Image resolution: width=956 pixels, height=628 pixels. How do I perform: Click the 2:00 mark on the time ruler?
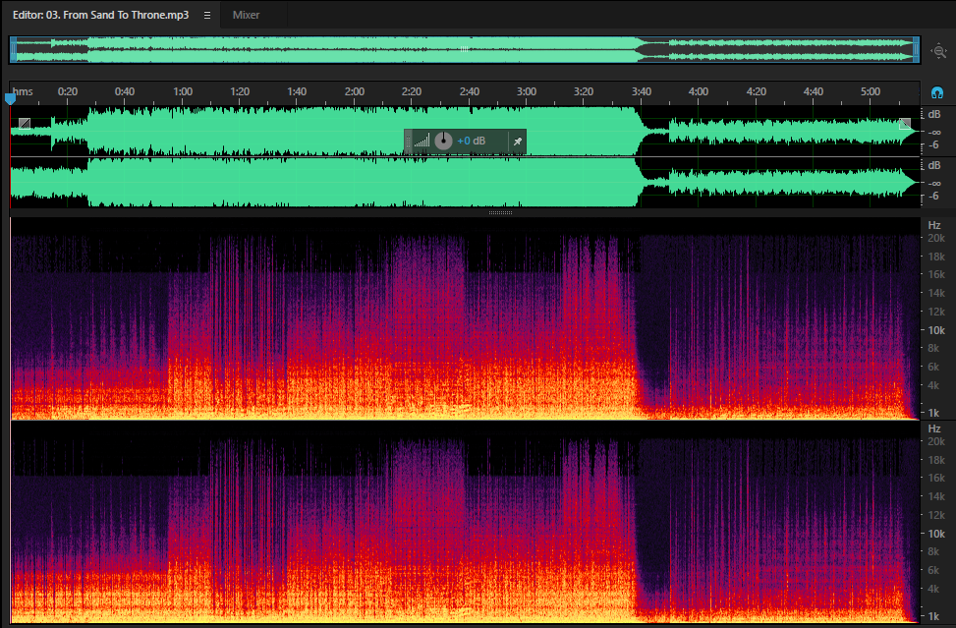pos(355,91)
